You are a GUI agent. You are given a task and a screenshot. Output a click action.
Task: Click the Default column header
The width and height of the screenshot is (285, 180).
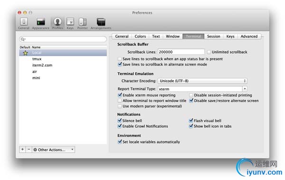(25, 47)
